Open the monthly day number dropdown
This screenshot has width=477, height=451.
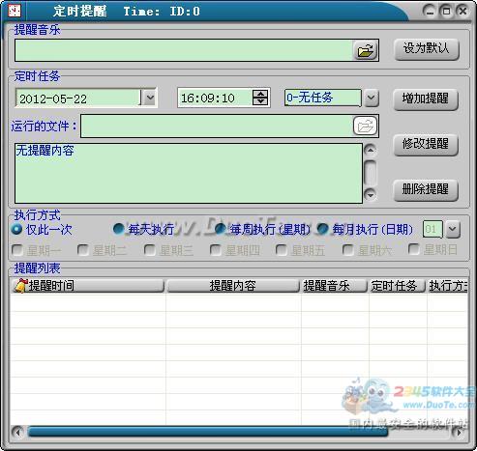453,229
